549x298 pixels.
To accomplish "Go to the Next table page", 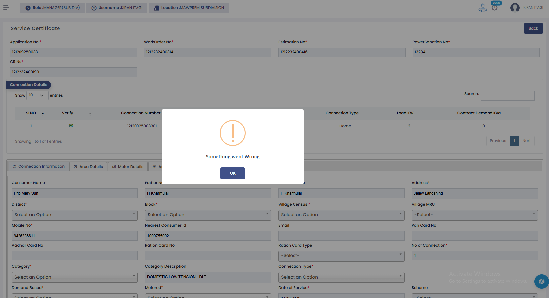I will (x=526, y=141).
